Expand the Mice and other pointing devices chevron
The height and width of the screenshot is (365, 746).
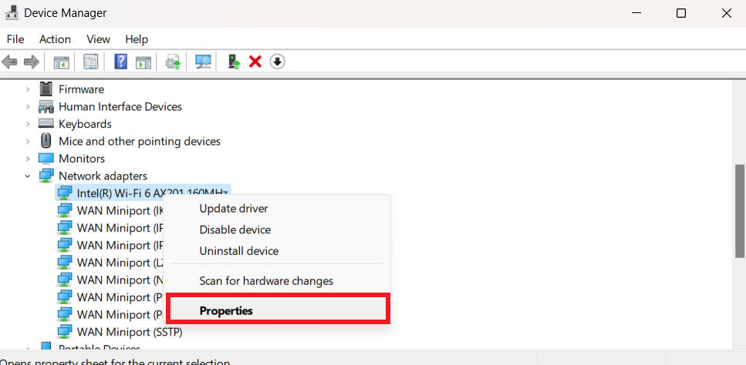(x=28, y=142)
